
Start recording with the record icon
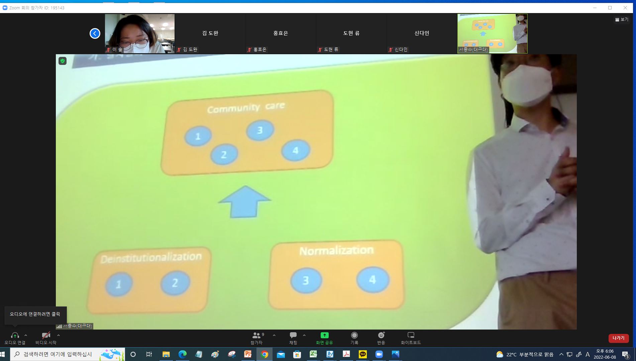354,335
